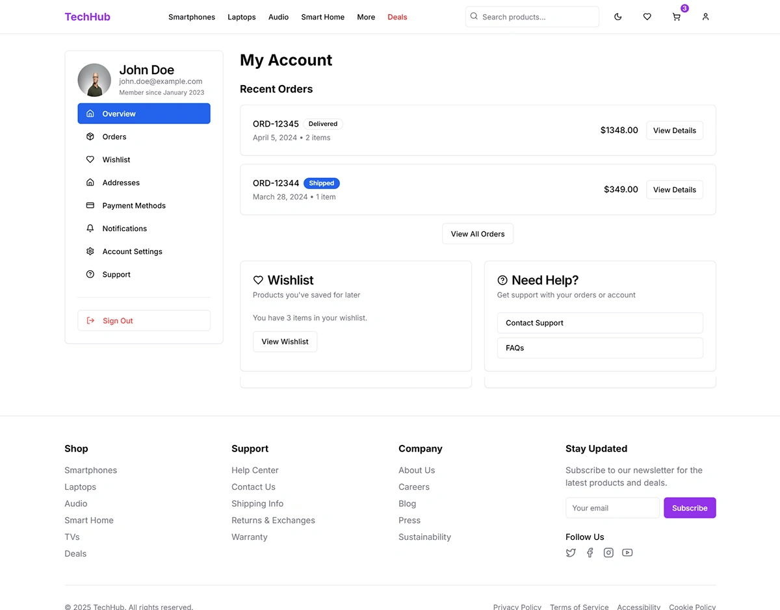Click the Payment Methods card icon
Image resolution: width=780 pixels, height=610 pixels.
(90, 205)
